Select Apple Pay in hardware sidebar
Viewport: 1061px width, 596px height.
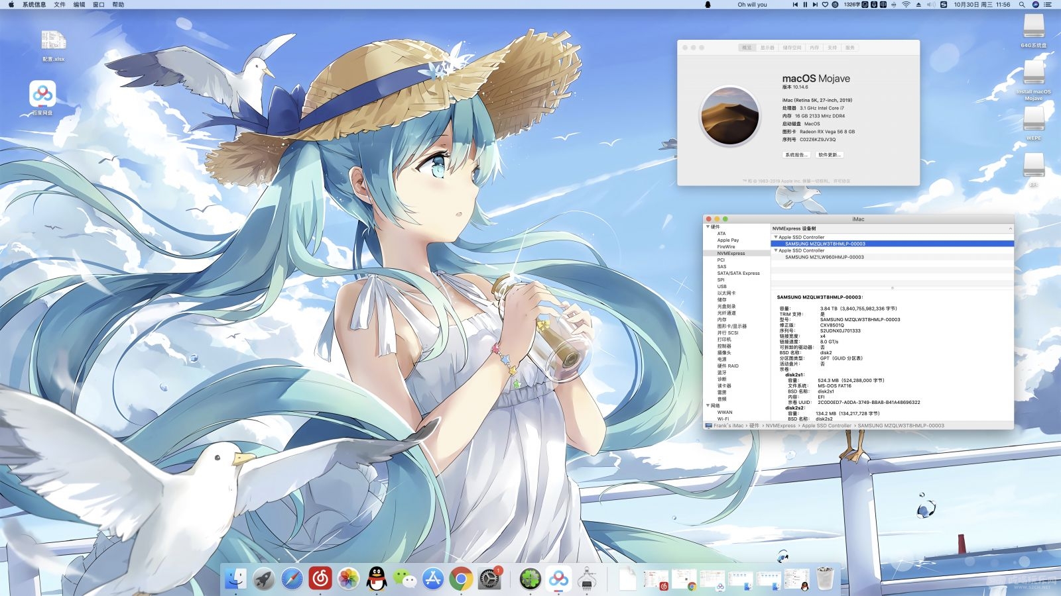[x=727, y=240]
